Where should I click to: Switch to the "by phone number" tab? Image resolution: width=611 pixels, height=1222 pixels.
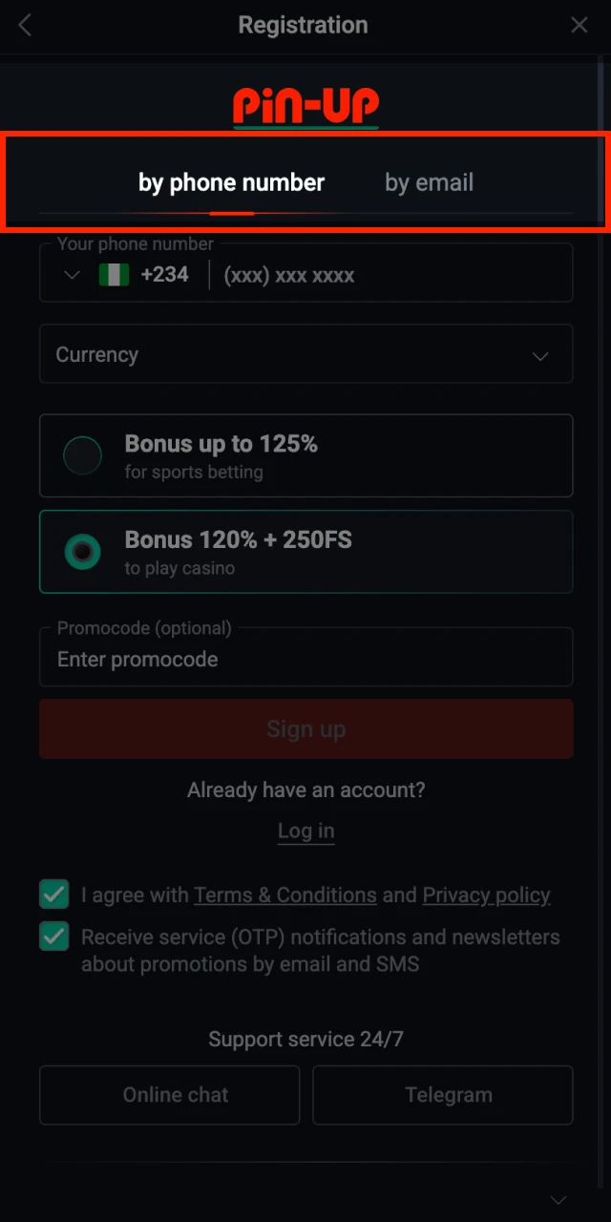231,182
